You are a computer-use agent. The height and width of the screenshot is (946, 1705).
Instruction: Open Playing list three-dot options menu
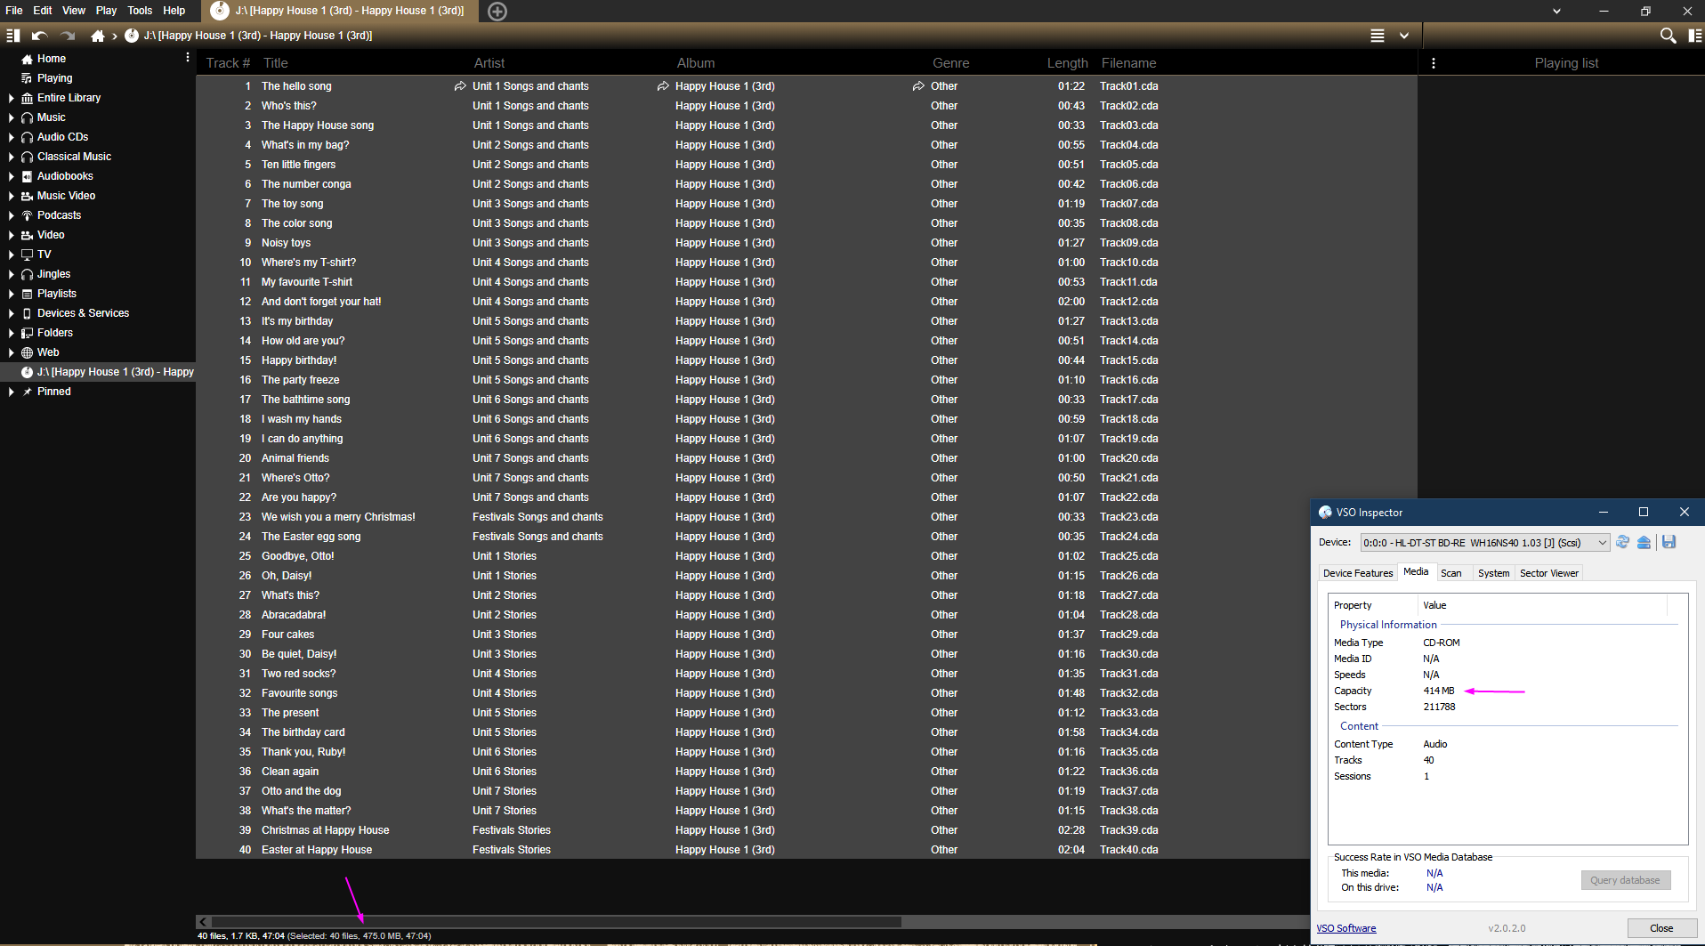[x=1433, y=63]
